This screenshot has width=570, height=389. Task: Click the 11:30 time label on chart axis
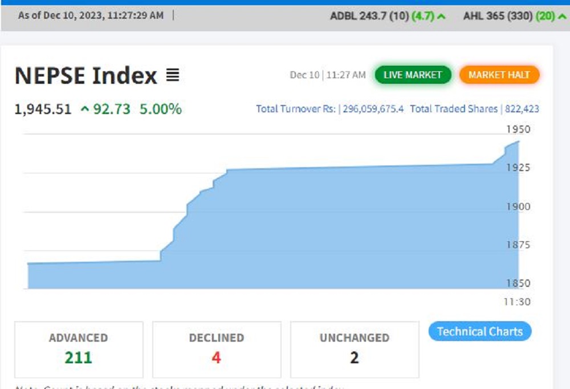(x=517, y=302)
